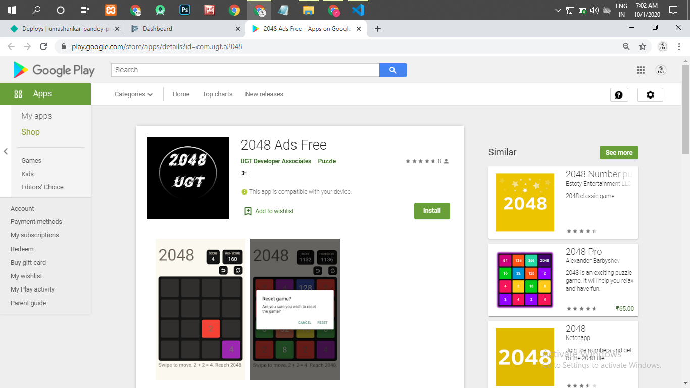Open UGT Developer Associates developer page
This screenshot has width=690, height=388.
pyautogui.click(x=276, y=161)
